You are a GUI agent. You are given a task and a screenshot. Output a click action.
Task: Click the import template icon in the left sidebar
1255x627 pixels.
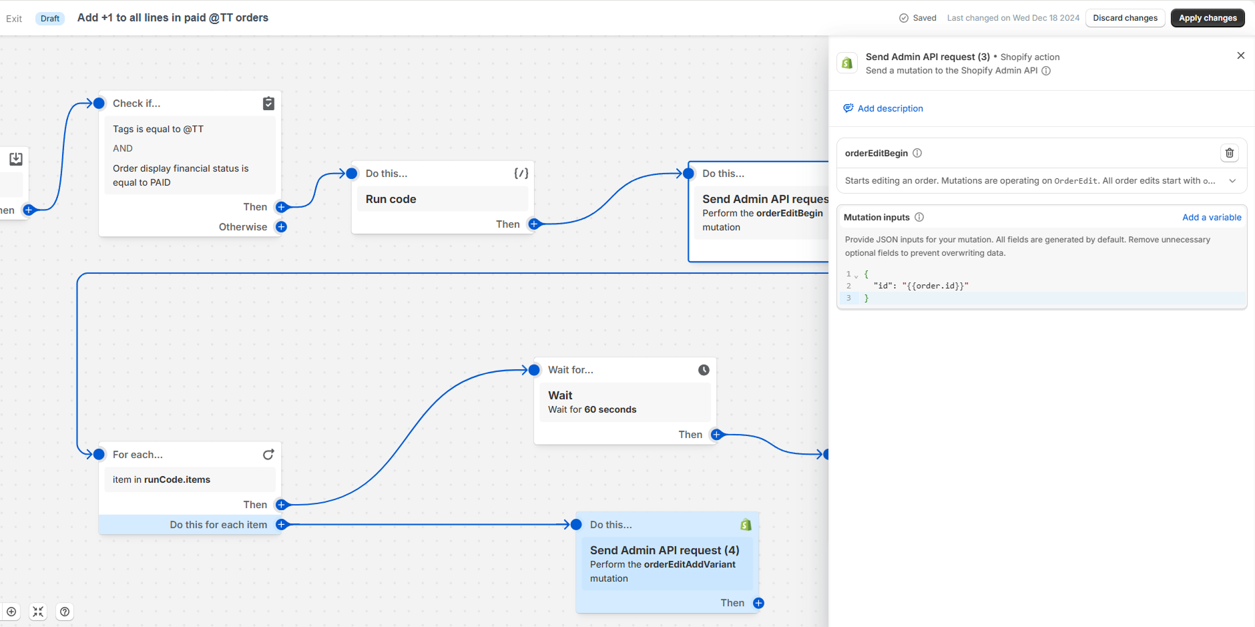pyautogui.click(x=15, y=159)
